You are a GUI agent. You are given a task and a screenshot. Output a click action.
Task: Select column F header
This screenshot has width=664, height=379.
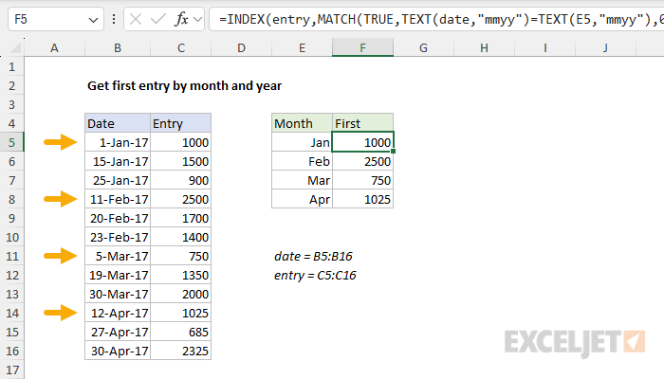pyautogui.click(x=363, y=47)
